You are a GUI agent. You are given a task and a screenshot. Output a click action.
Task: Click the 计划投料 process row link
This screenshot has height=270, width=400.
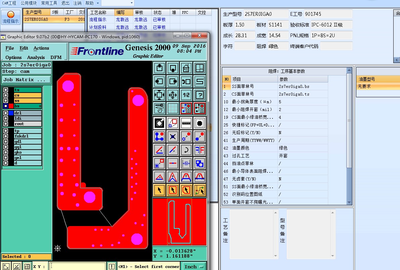[98, 27]
